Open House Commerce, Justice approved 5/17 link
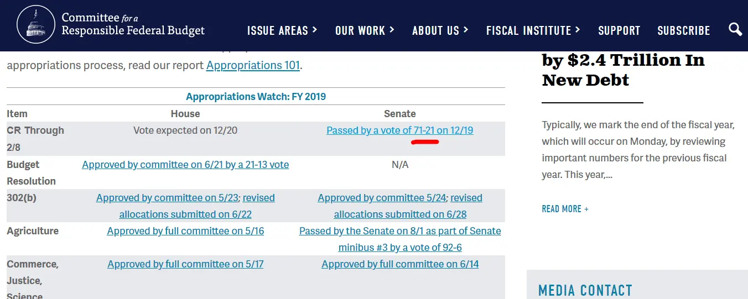 coord(185,264)
